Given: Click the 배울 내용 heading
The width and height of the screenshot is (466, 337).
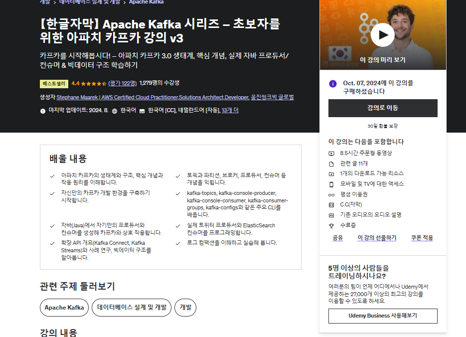Looking at the screenshot, I should point(68,159).
